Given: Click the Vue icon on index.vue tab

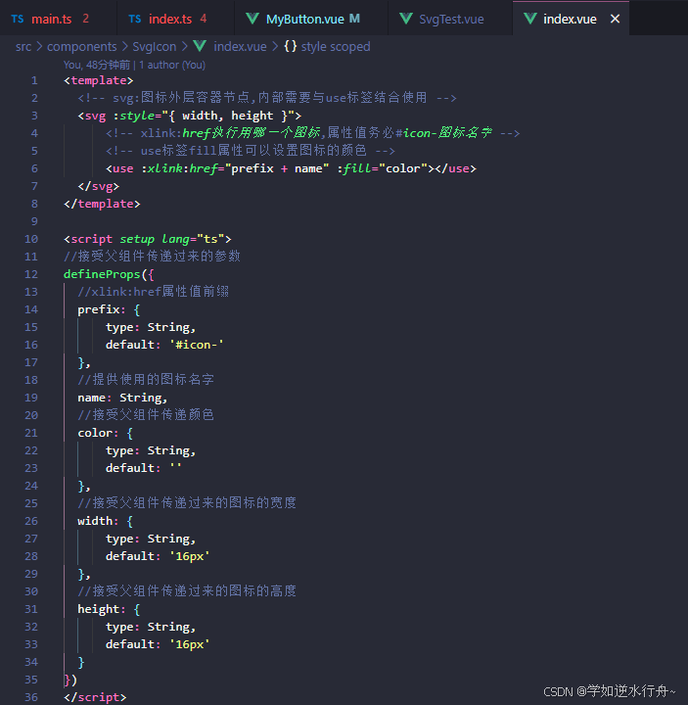Looking at the screenshot, I should tap(530, 19).
